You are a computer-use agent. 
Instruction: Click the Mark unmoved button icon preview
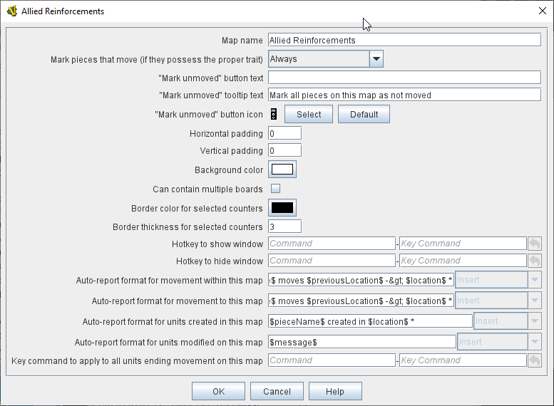(273, 115)
